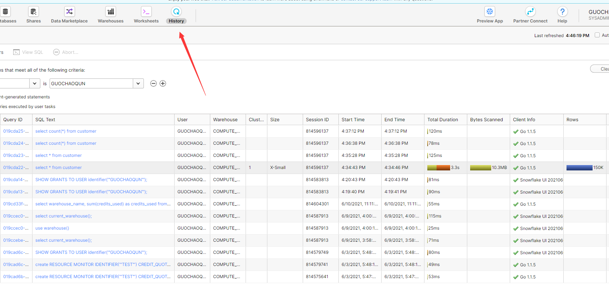The image size is (609, 287).
Task: Sort by the Bytes Scanned column header
Action: [x=488, y=119]
